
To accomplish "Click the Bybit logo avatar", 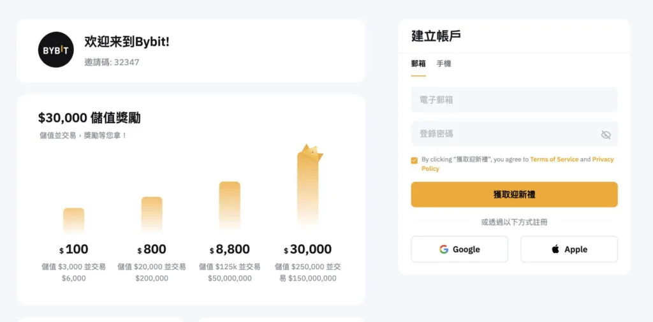I will click(x=56, y=50).
